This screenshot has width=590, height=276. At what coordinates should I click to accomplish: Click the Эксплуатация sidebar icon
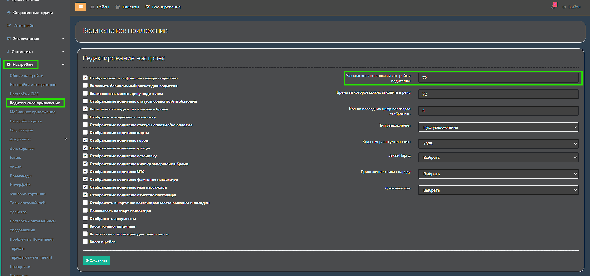[x=9, y=39]
